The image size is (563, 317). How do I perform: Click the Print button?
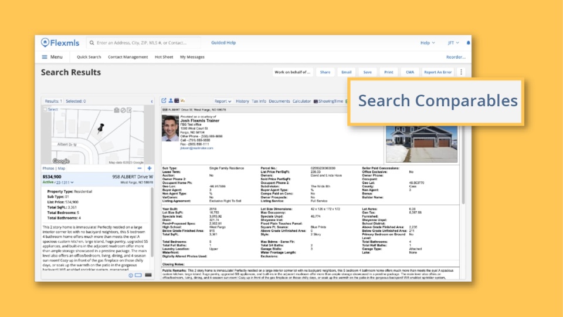click(388, 72)
